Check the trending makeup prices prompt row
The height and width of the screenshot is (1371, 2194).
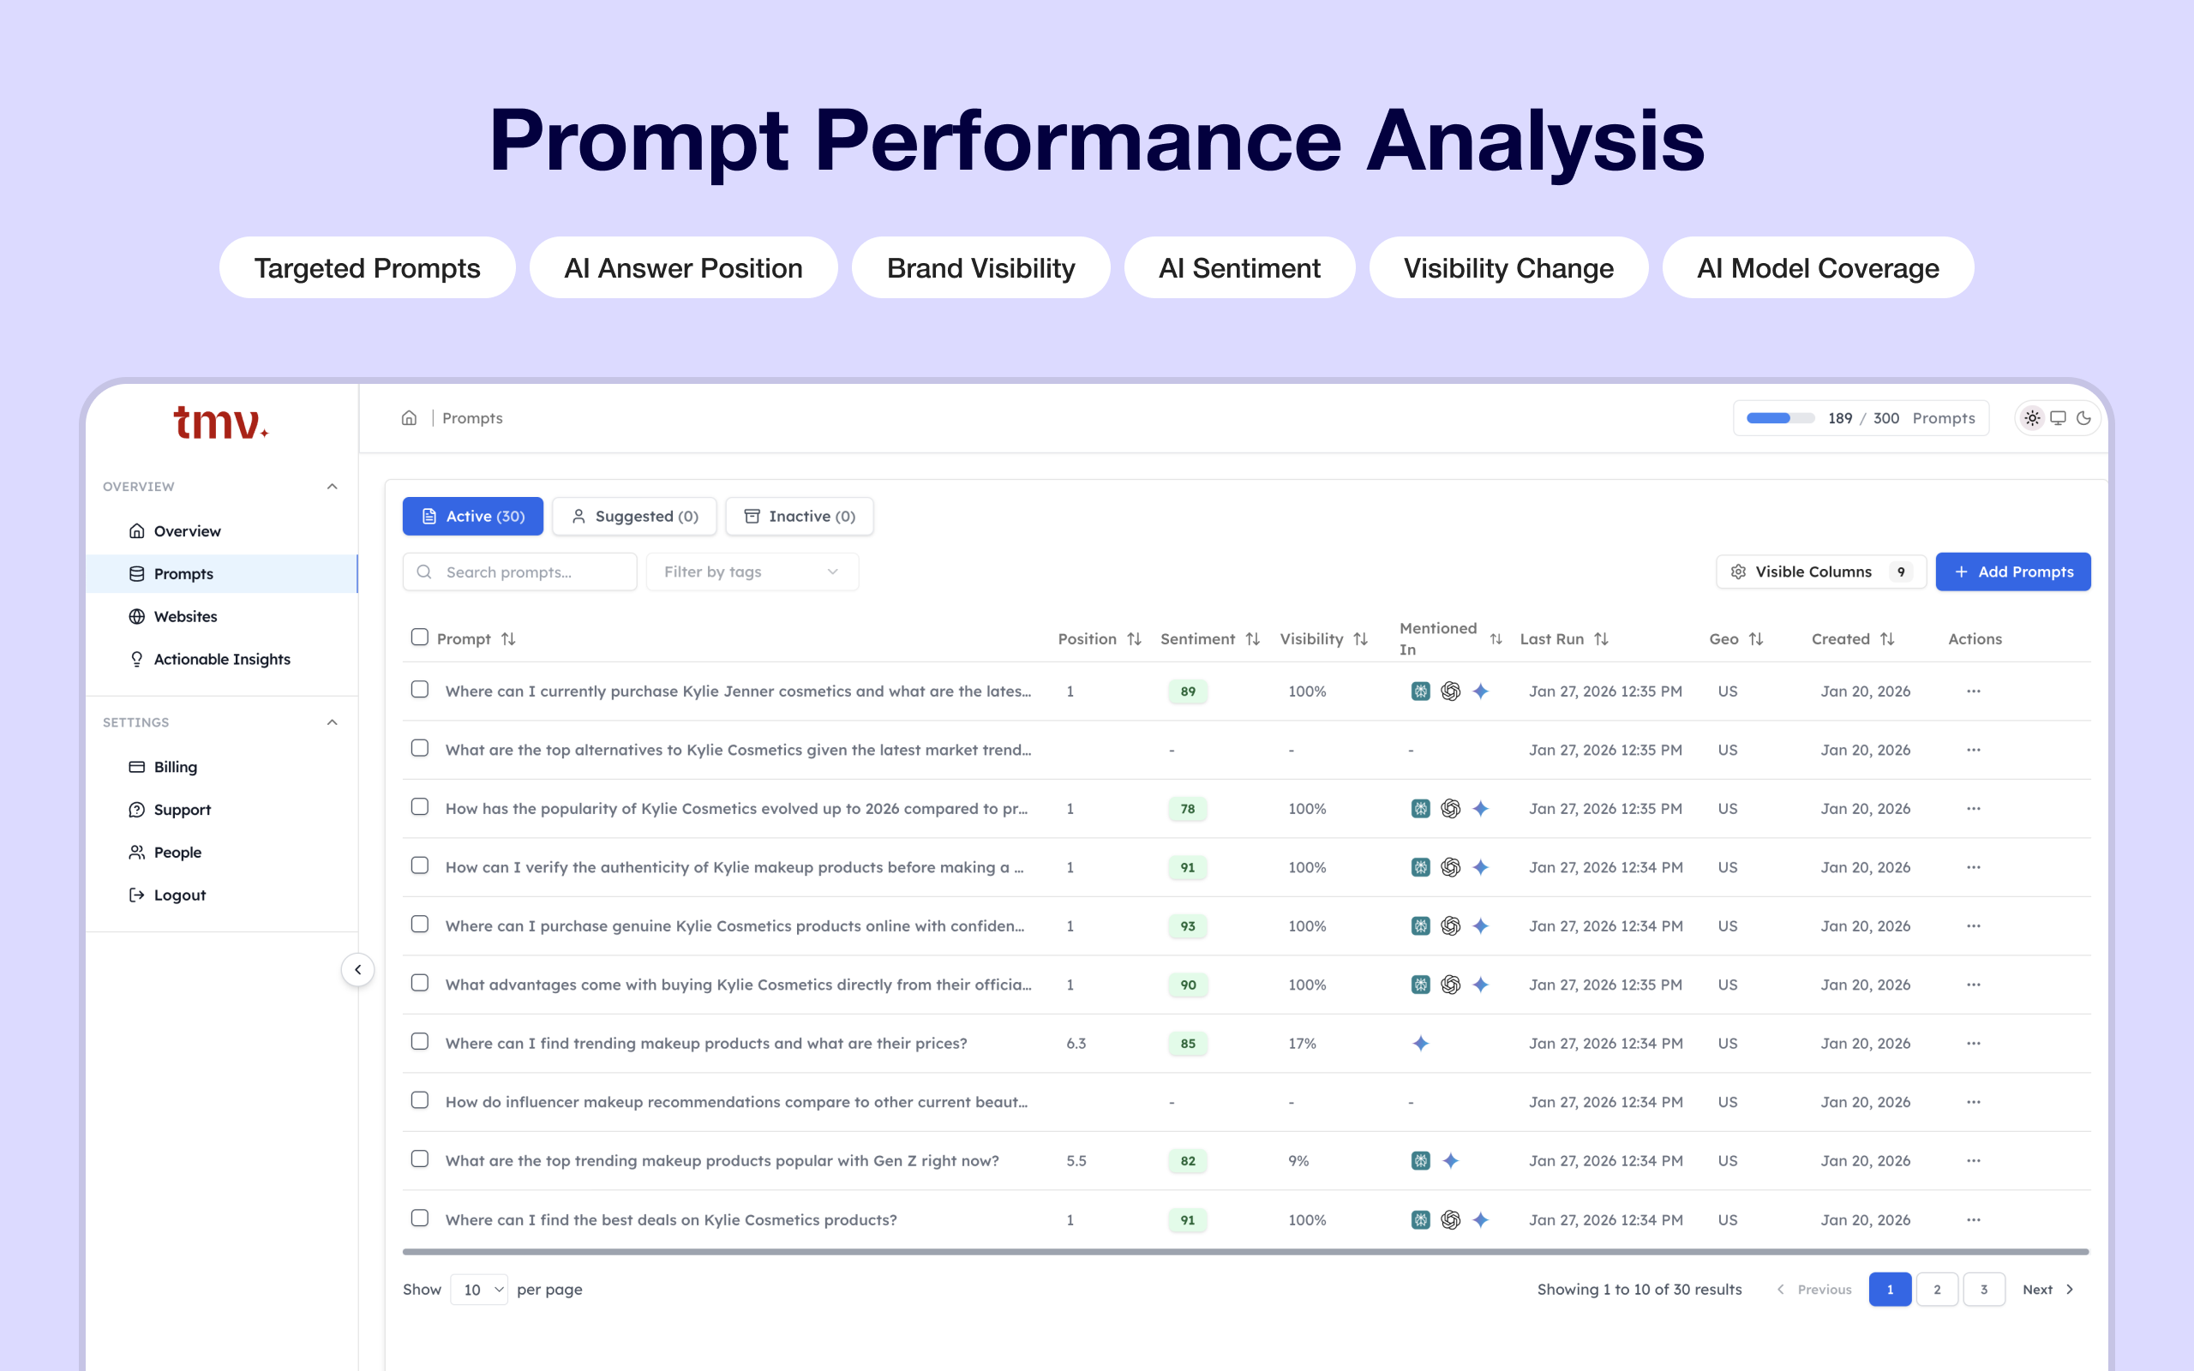pyautogui.click(x=419, y=1042)
